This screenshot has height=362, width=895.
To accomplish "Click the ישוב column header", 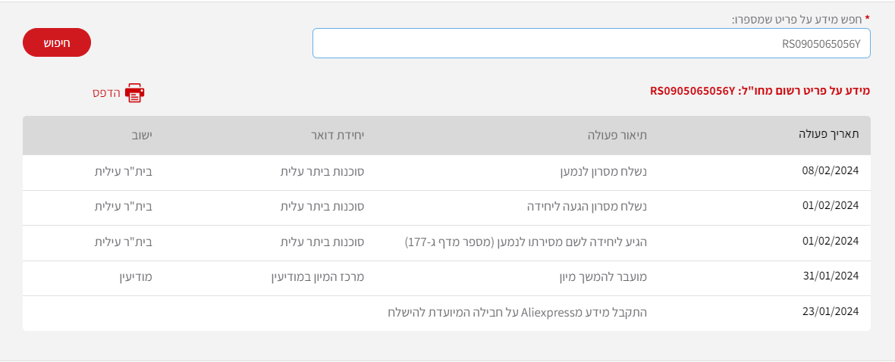I will pos(140,136).
